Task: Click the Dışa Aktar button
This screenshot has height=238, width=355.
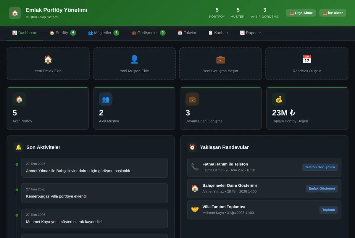Action: (x=301, y=13)
